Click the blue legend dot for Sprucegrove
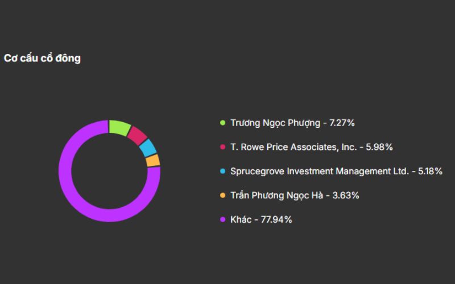The width and height of the screenshot is (455, 284). tap(222, 171)
